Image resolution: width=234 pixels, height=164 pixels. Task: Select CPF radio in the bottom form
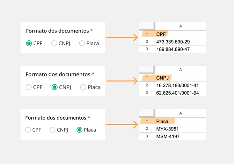[x=28, y=130]
